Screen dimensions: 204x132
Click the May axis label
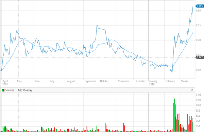pos(19,81)
